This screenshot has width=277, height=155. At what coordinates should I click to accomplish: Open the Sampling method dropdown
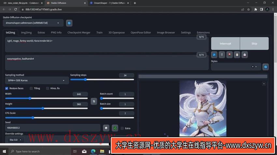pos(37,80)
